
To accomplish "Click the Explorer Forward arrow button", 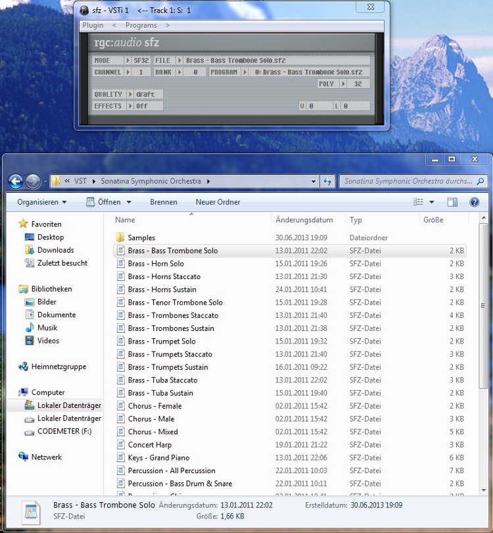I will pyautogui.click(x=33, y=181).
